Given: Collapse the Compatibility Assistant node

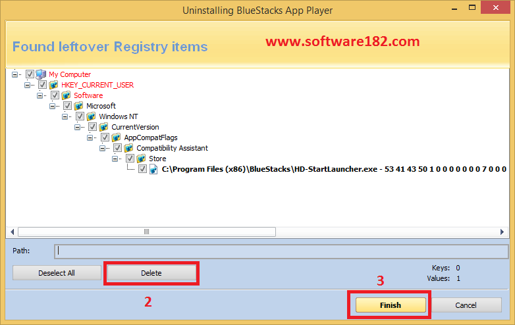Looking at the screenshot, I should click(102, 148).
